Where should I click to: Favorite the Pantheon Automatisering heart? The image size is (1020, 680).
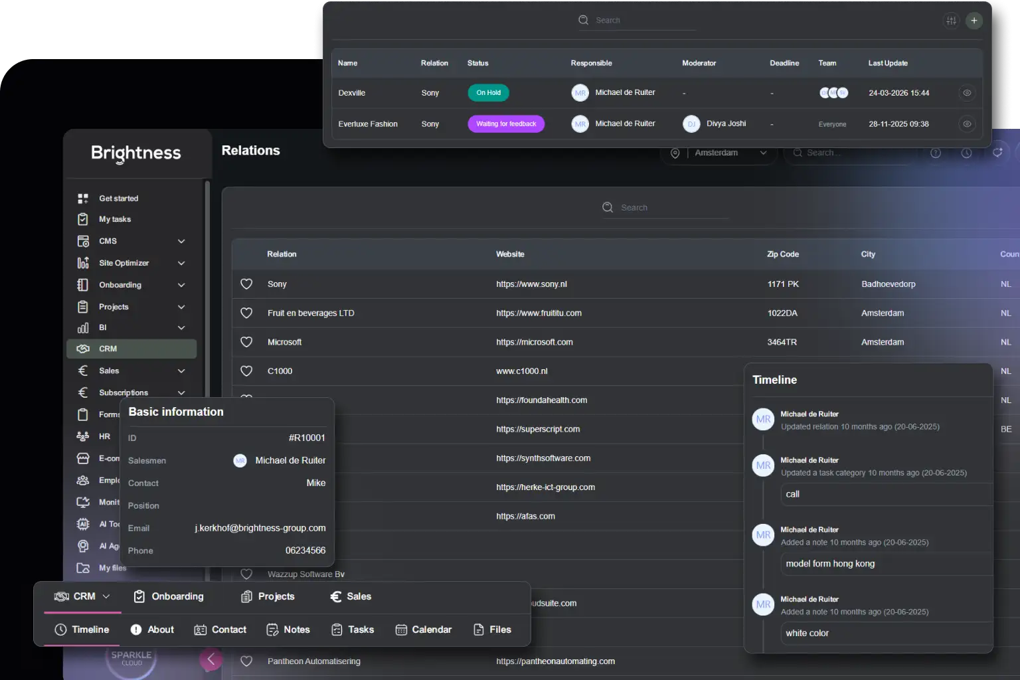(246, 661)
